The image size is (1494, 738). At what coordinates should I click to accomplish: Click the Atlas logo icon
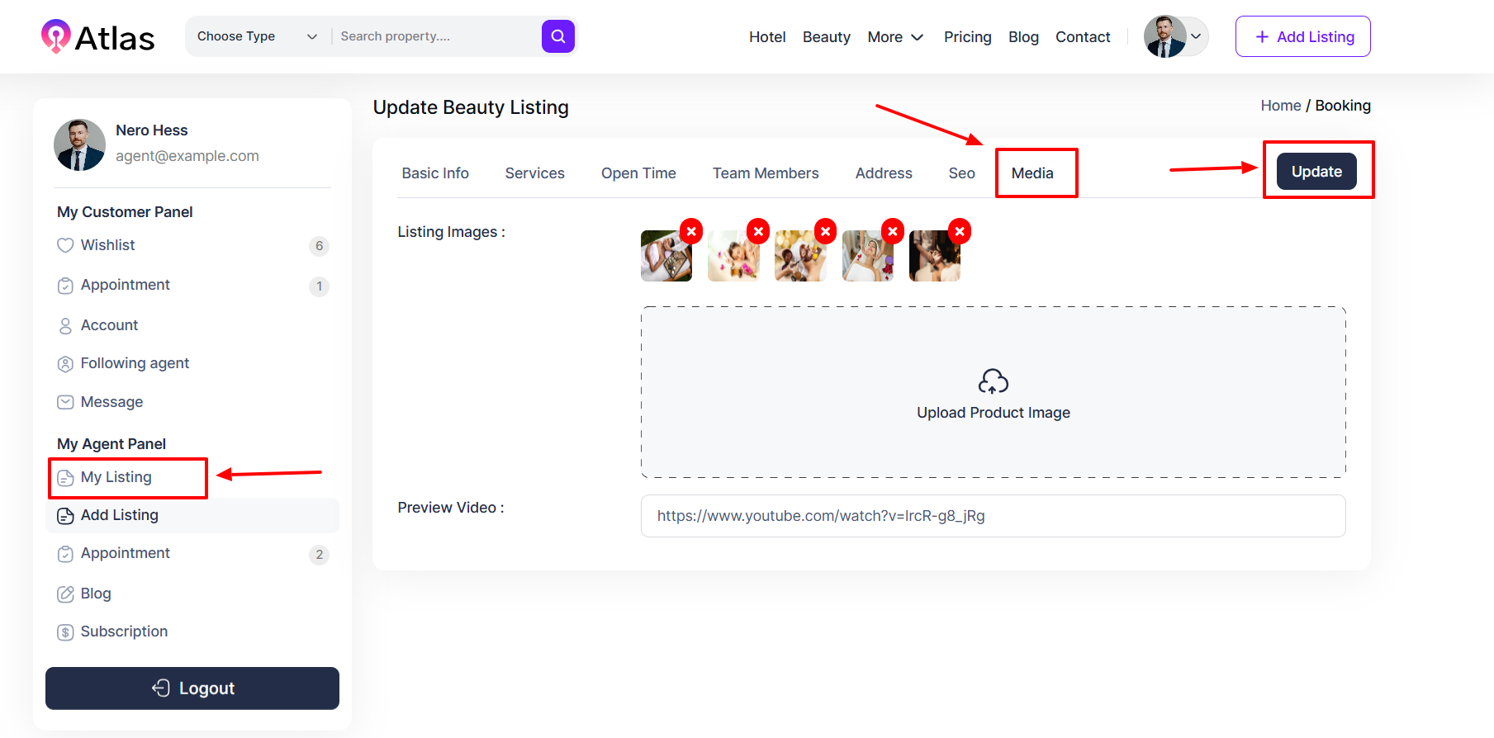click(55, 36)
